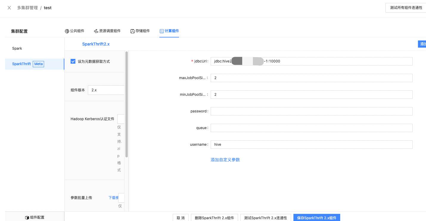This screenshot has width=426, height=221.
Task: Click the 计算组件 tab icon
Action: [162, 31]
